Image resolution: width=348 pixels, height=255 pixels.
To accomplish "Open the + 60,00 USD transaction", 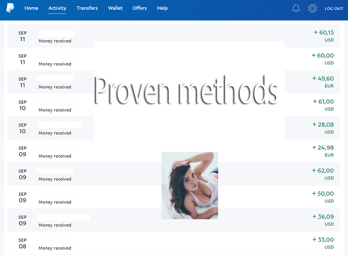I will (174, 59).
